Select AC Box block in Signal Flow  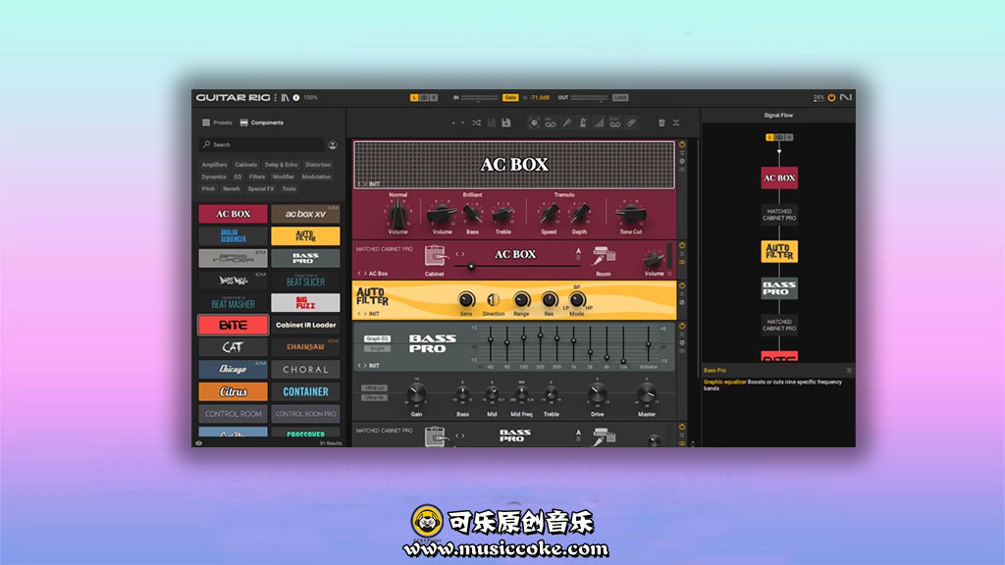pos(779,179)
